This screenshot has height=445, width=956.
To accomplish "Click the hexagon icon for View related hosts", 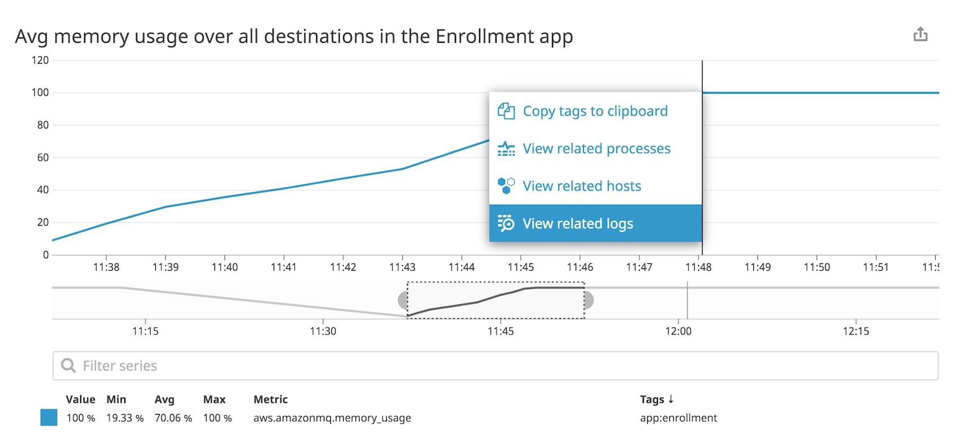I will pyautogui.click(x=506, y=186).
